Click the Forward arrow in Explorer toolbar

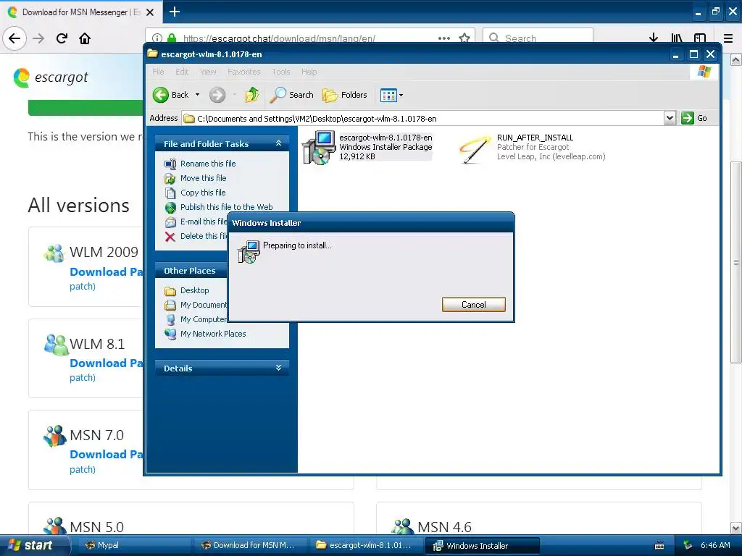click(217, 95)
